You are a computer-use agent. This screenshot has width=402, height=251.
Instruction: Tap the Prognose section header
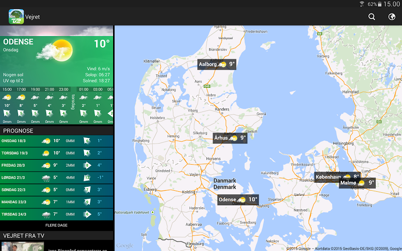point(56,131)
